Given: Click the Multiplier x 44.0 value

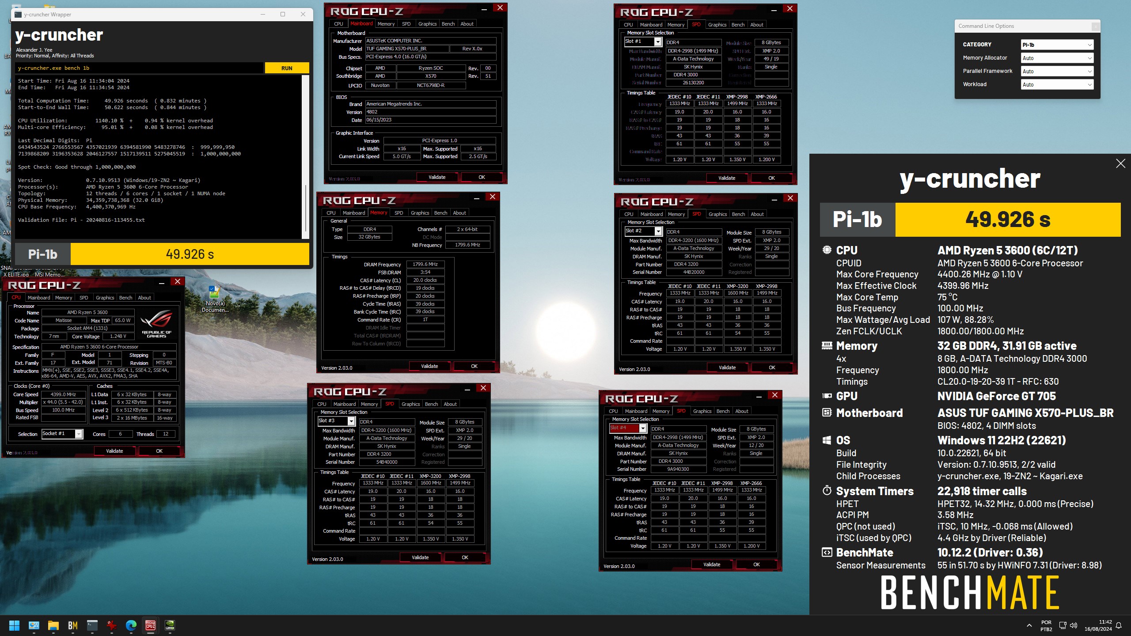Looking at the screenshot, I should pyautogui.click(x=63, y=402).
